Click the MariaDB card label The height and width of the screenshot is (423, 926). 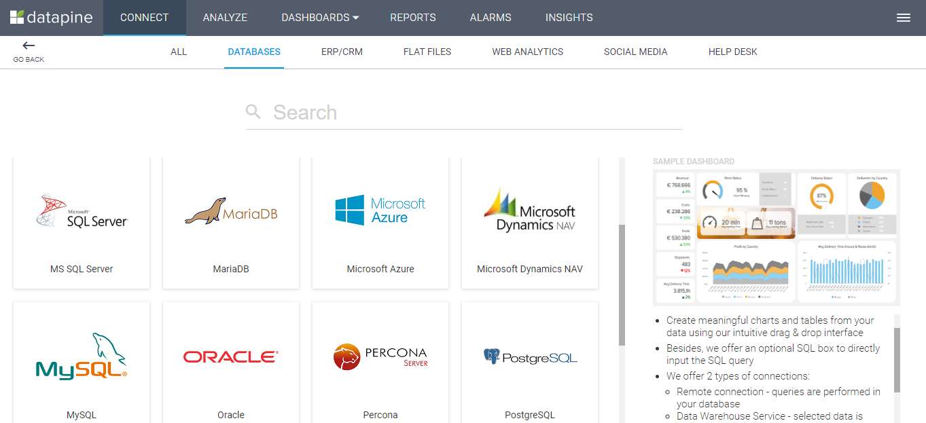pos(231,269)
